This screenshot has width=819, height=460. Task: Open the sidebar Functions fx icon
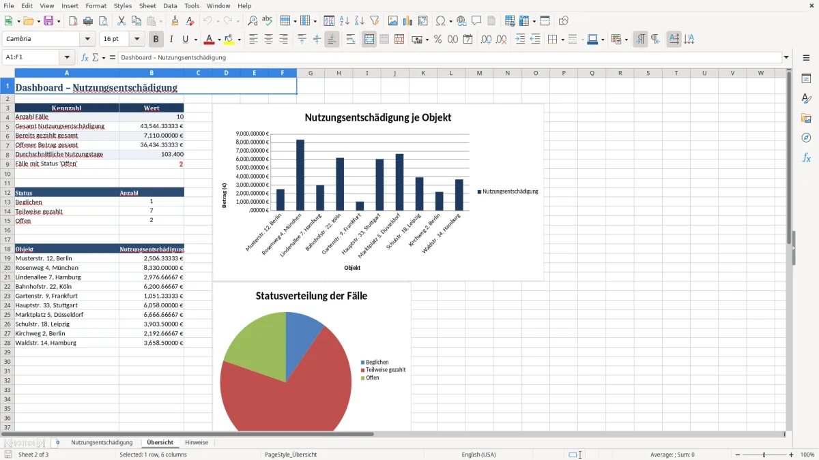tap(806, 158)
